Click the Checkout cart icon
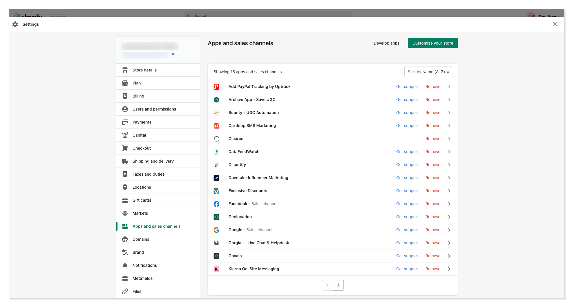Screen dimensions: 573x307 pyautogui.click(x=125, y=148)
